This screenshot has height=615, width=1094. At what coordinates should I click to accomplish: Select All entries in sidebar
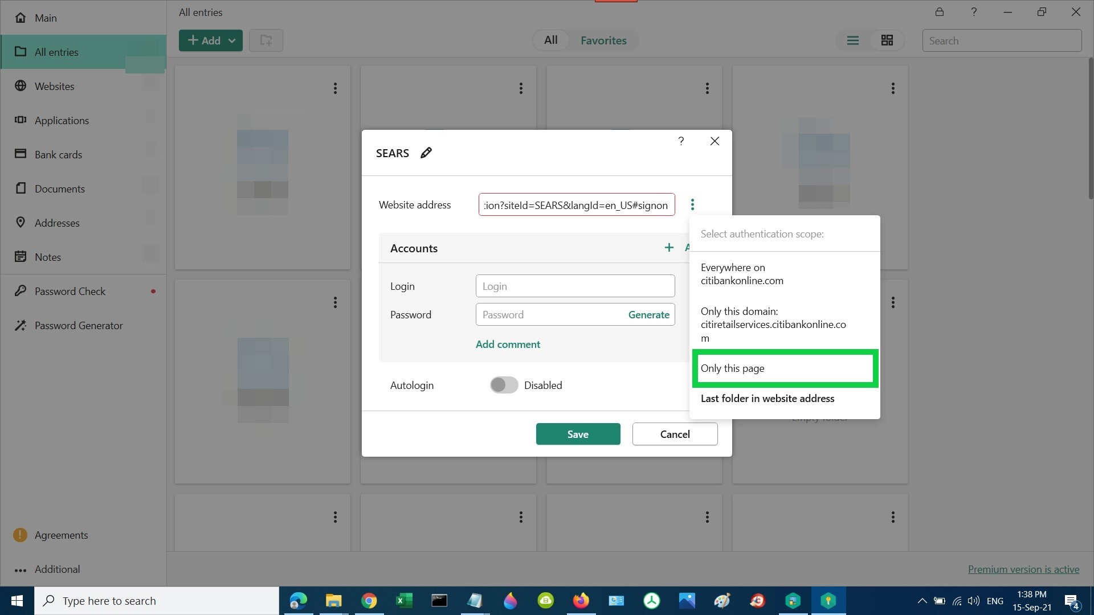click(x=83, y=52)
